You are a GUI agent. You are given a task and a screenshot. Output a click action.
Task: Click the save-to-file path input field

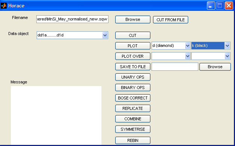pyautogui.click(x=175, y=67)
